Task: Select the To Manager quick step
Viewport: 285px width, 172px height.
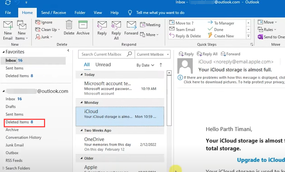Action: click(221, 23)
